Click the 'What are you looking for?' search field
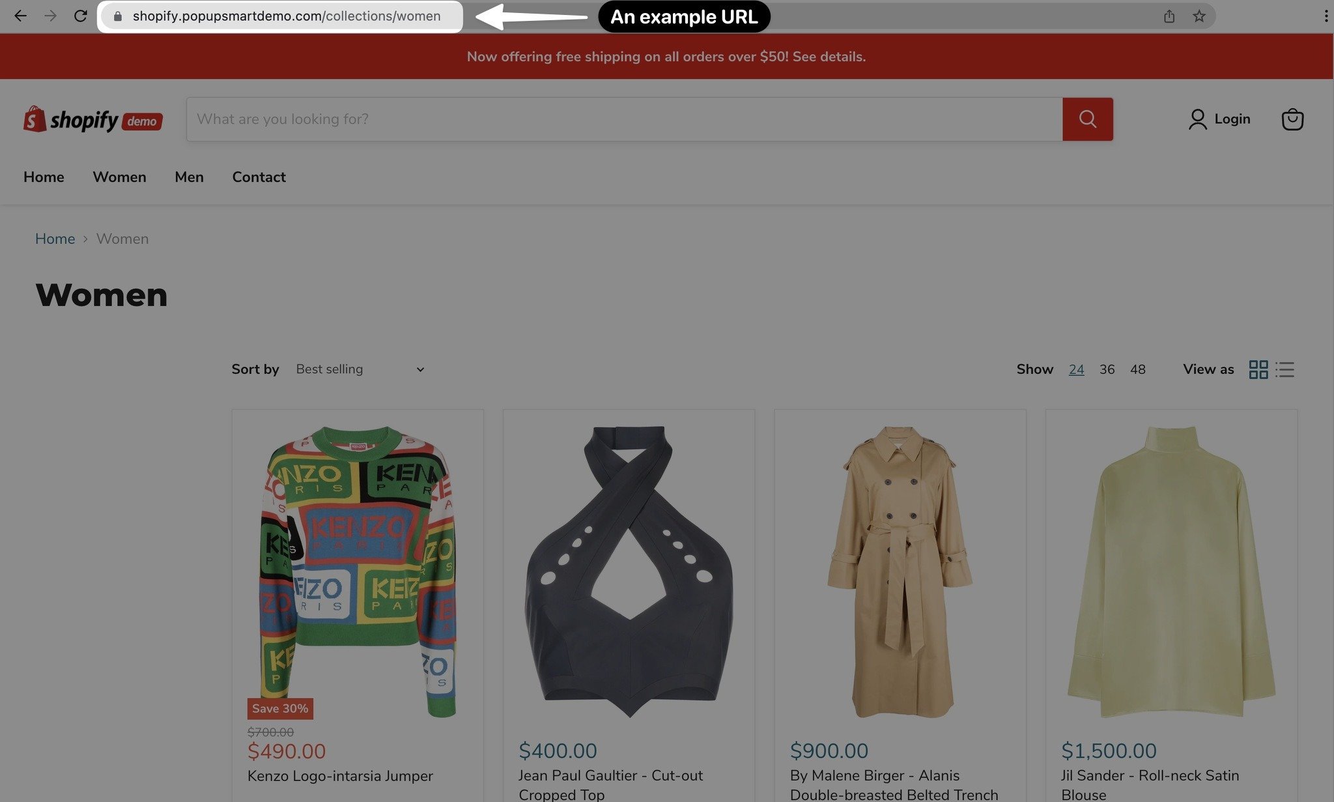The image size is (1334, 802). click(624, 119)
